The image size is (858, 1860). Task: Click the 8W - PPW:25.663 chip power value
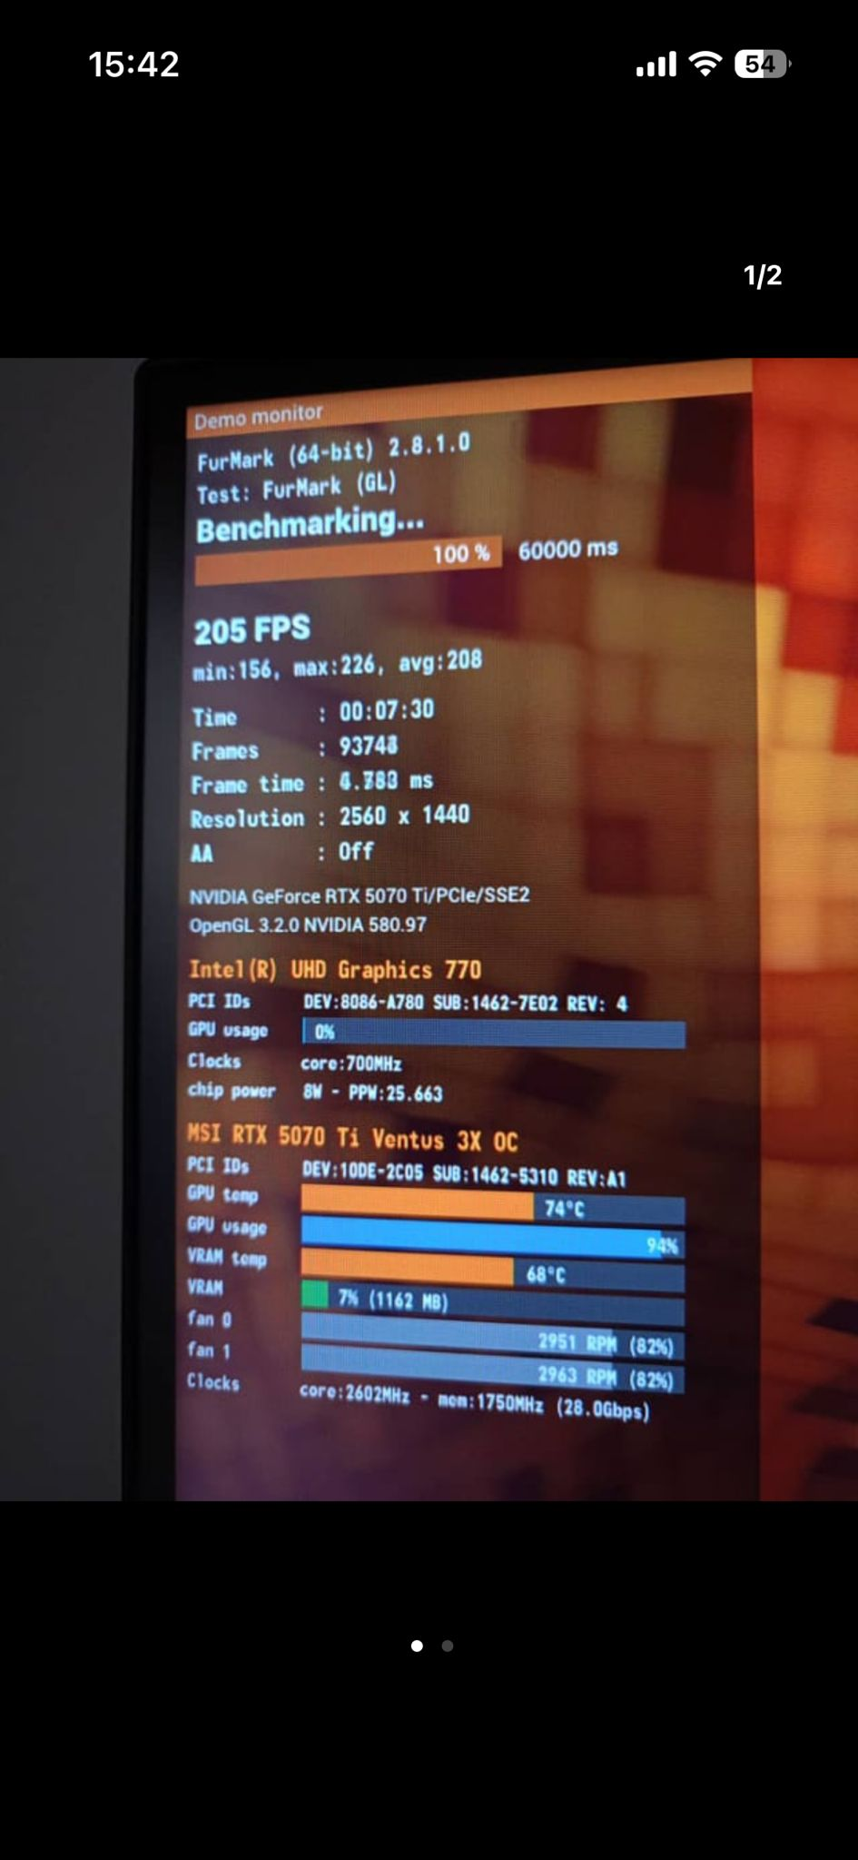[x=373, y=1093]
